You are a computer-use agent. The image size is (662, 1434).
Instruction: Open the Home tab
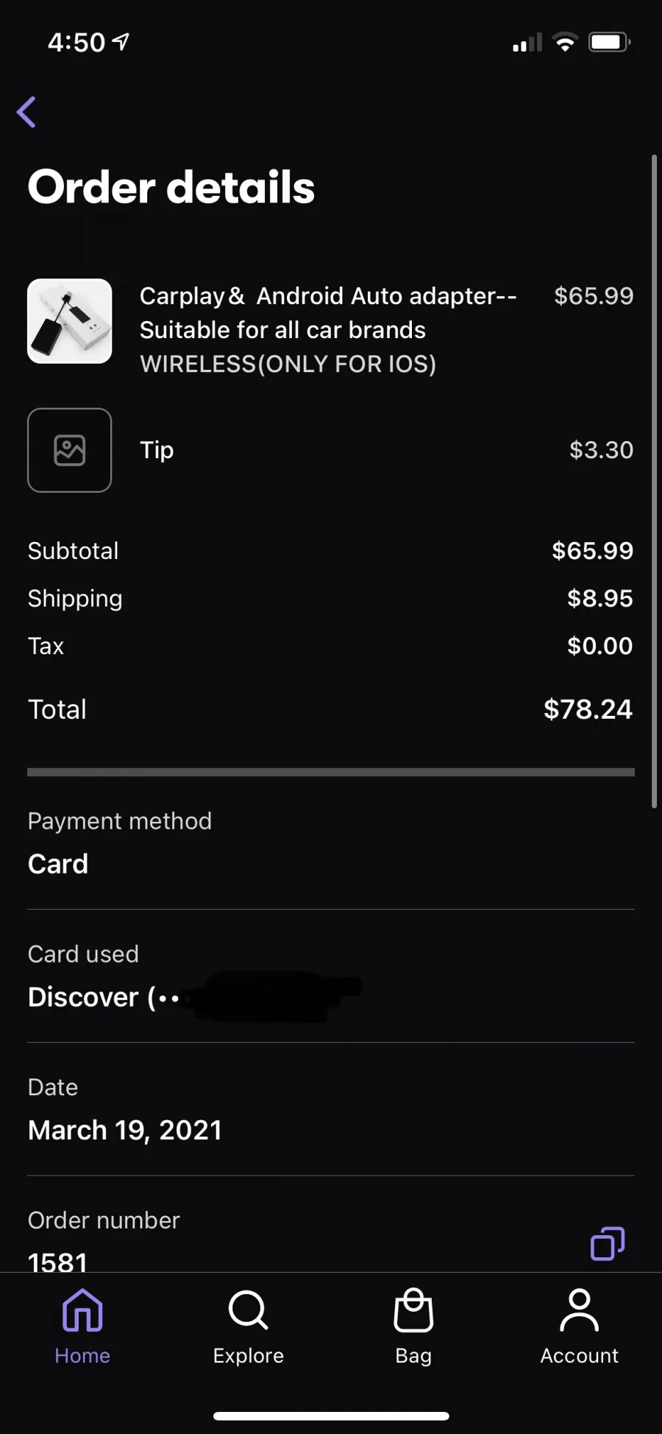tap(82, 1326)
